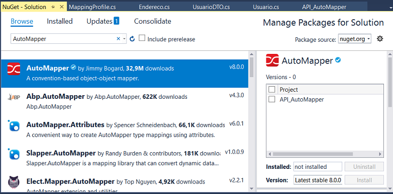Screen dimensions: 393x194
Task: Enable Include prerelease checkbox
Action: pos(142,38)
